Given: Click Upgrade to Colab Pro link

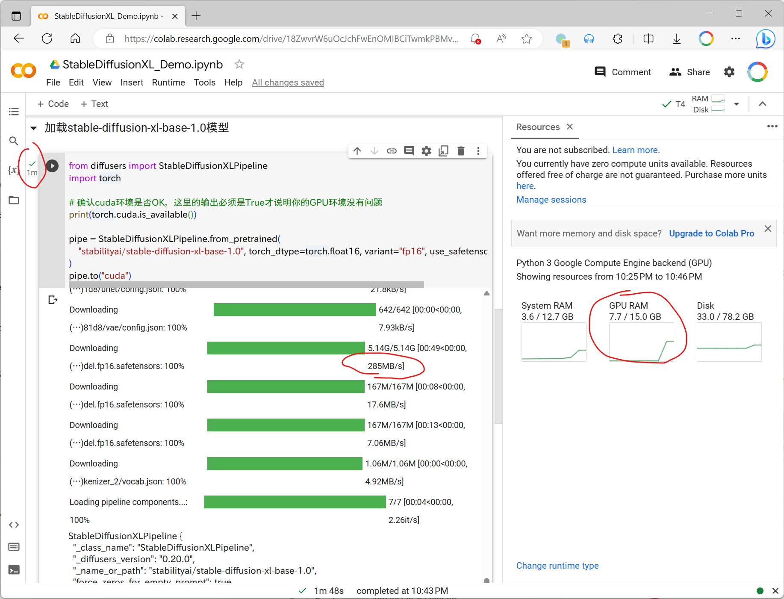Looking at the screenshot, I should 711,233.
